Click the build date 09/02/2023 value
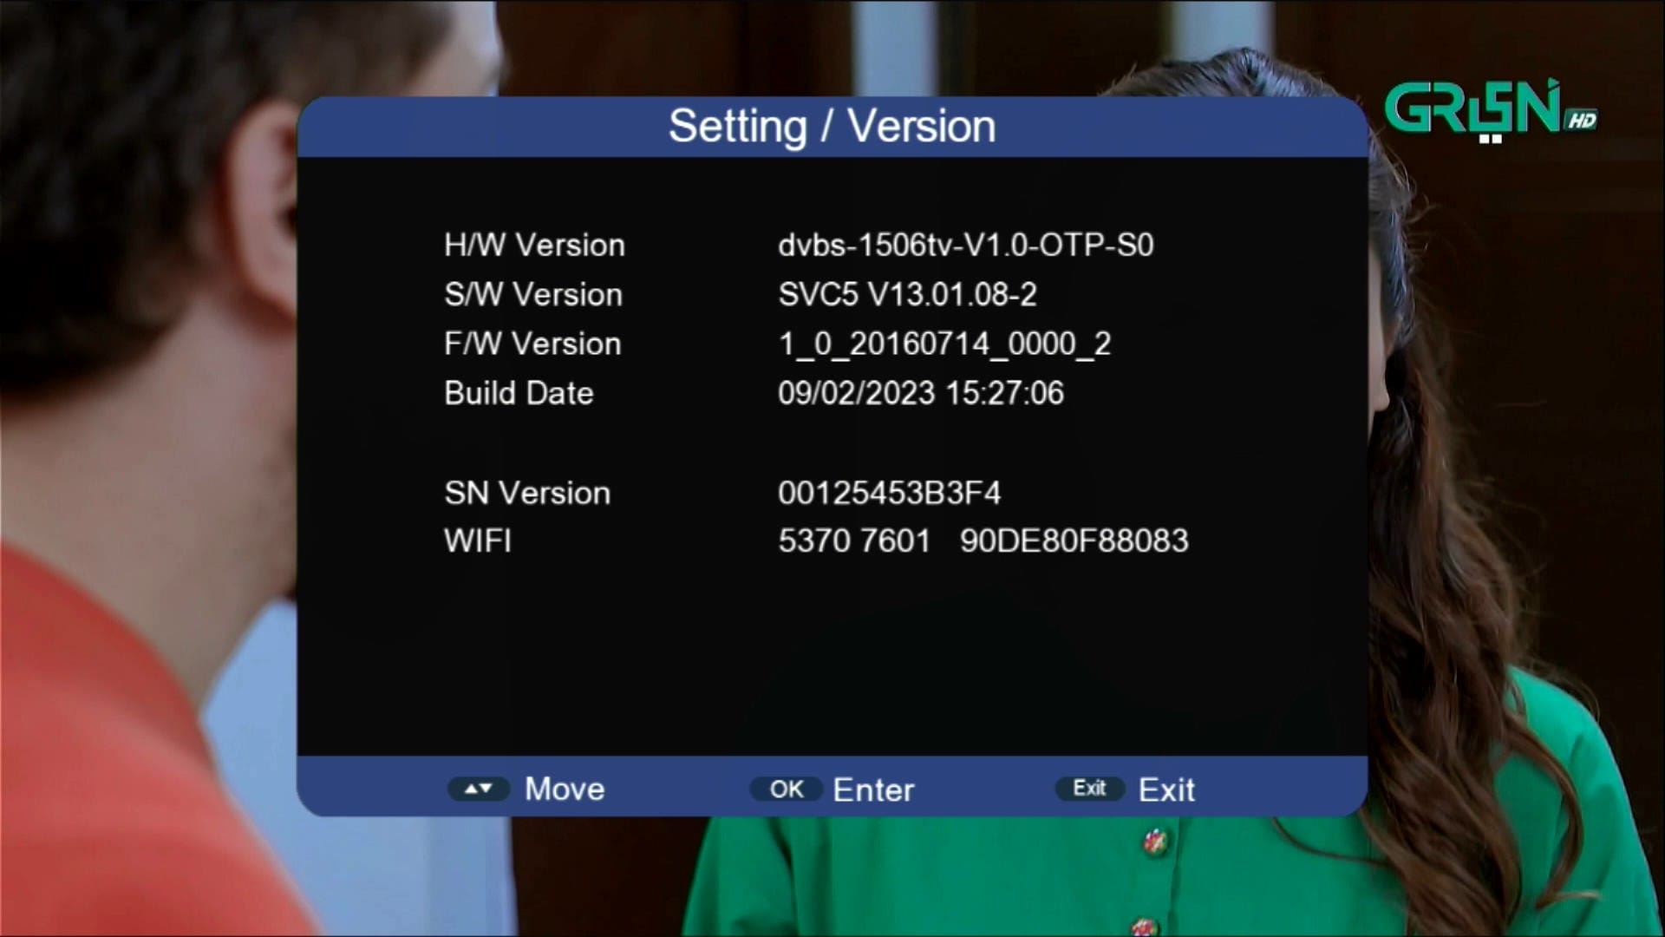This screenshot has width=1665, height=937. [x=920, y=394]
